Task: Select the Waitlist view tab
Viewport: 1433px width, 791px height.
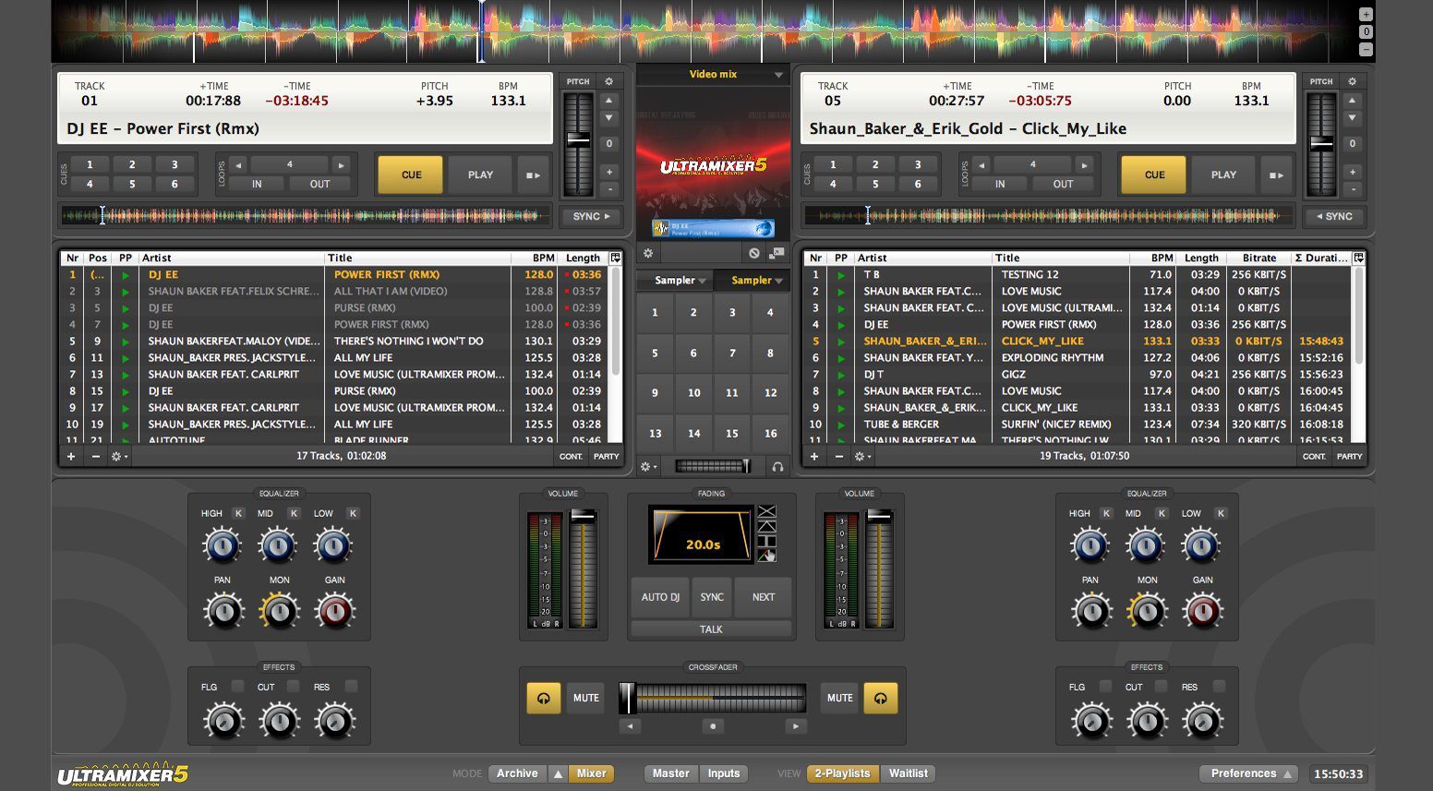Action: [x=909, y=773]
